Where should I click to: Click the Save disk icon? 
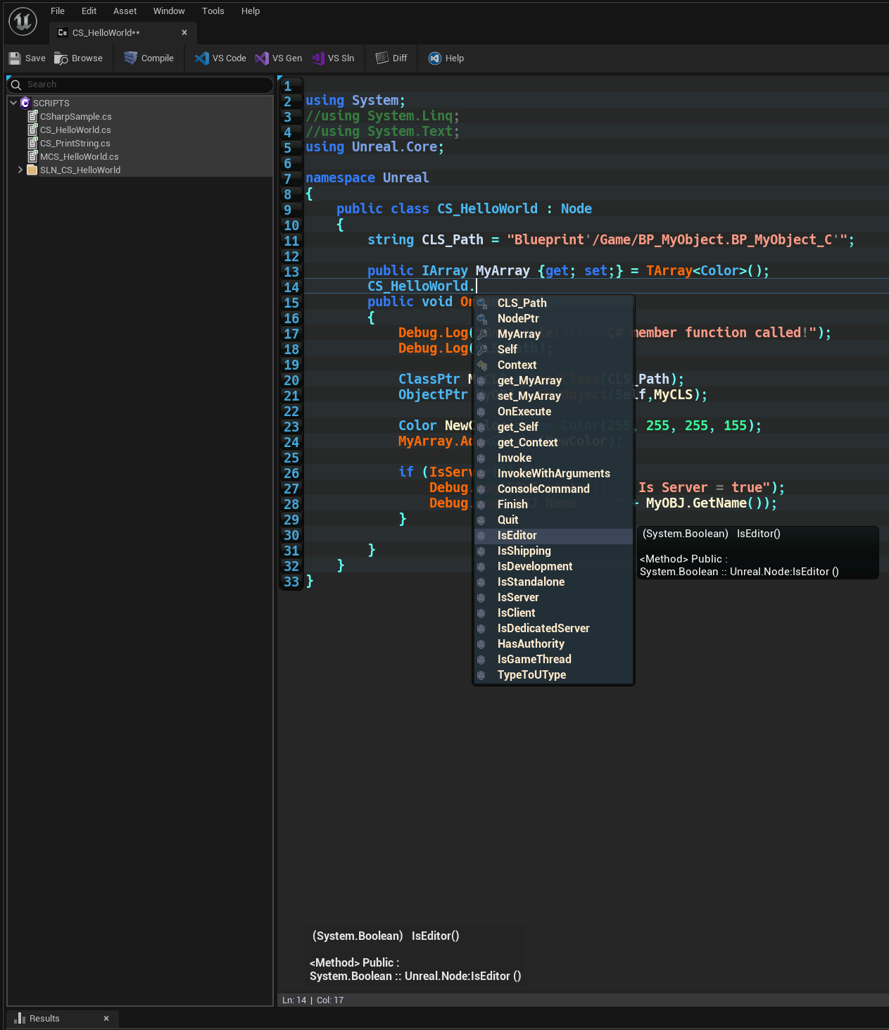click(x=15, y=58)
